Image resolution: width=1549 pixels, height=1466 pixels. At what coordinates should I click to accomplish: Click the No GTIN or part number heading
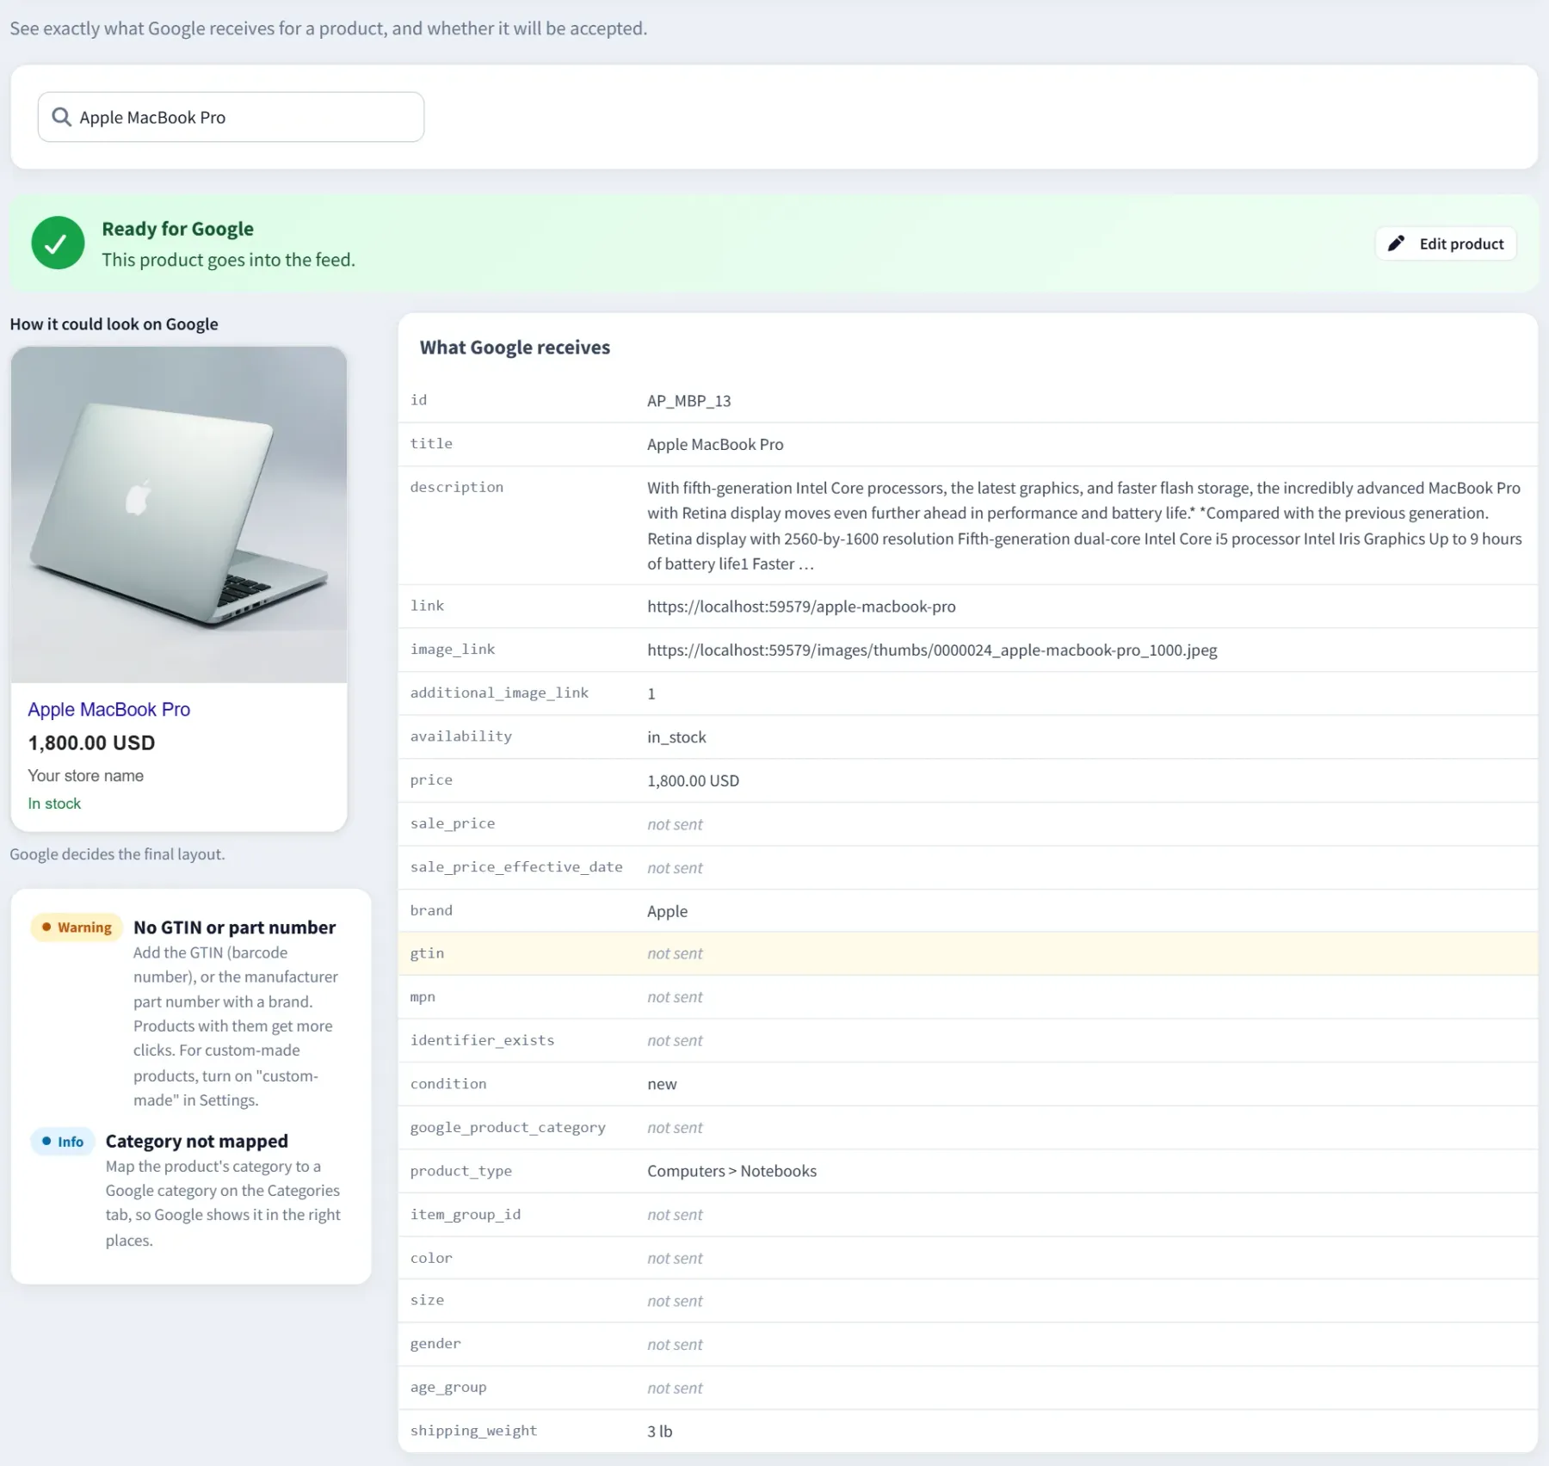[x=234, y=927]
